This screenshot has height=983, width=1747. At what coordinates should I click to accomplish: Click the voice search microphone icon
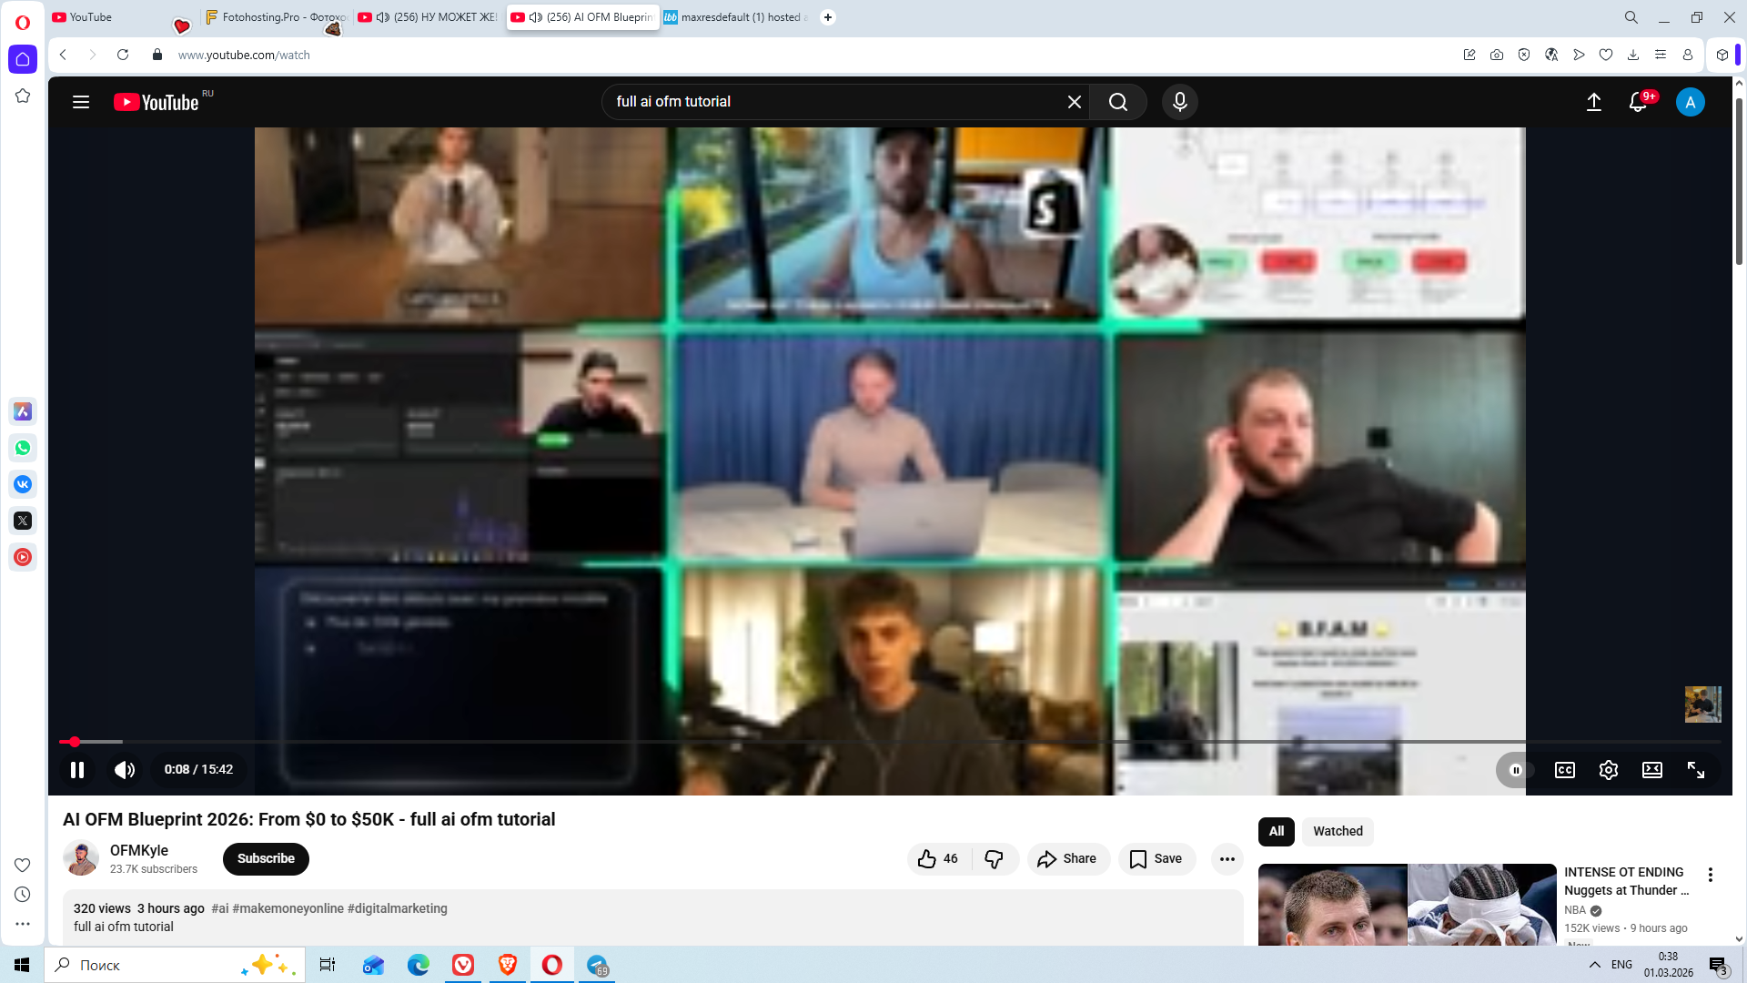point(1179,102)
